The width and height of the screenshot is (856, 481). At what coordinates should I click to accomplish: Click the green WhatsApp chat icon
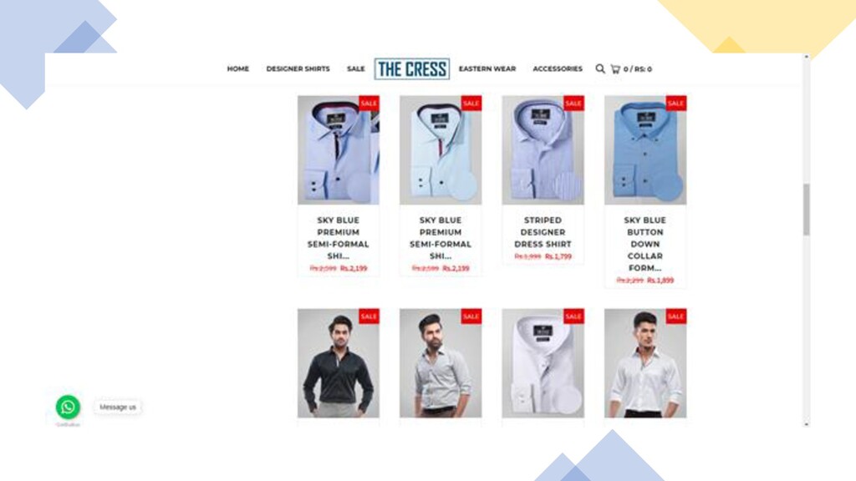pos(68,407)
